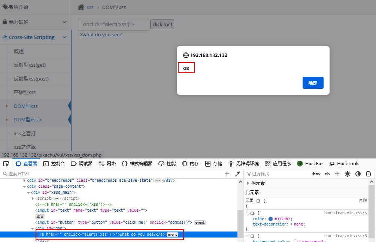The width and height of the screenshot is (376, 242).
Task: Collapse the xssd_main div node arrow
Action: [x=28, y=193]
